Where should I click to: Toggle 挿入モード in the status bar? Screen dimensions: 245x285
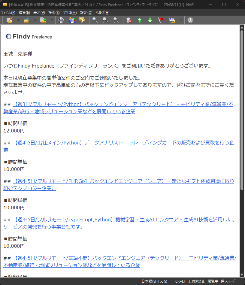pos(228,281)
